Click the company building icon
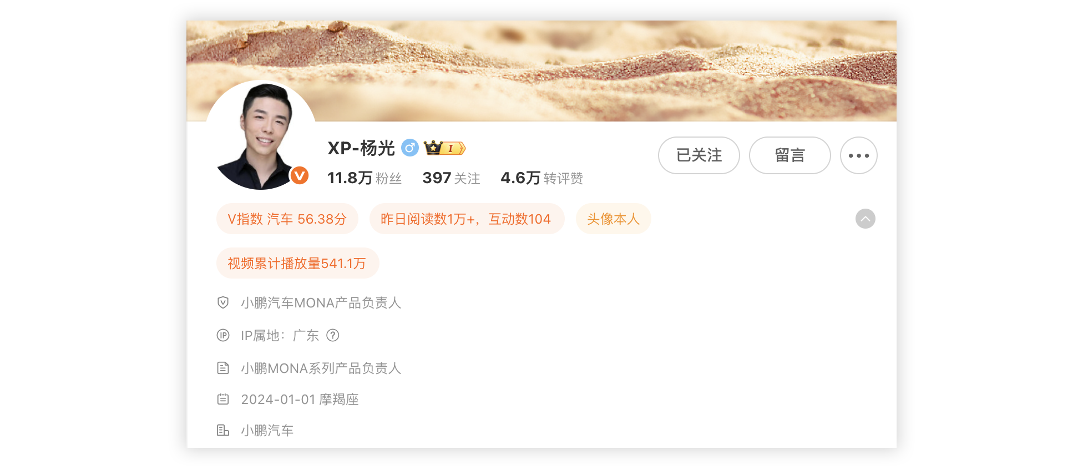The image size is (1083, 470). tap(223, 430)
